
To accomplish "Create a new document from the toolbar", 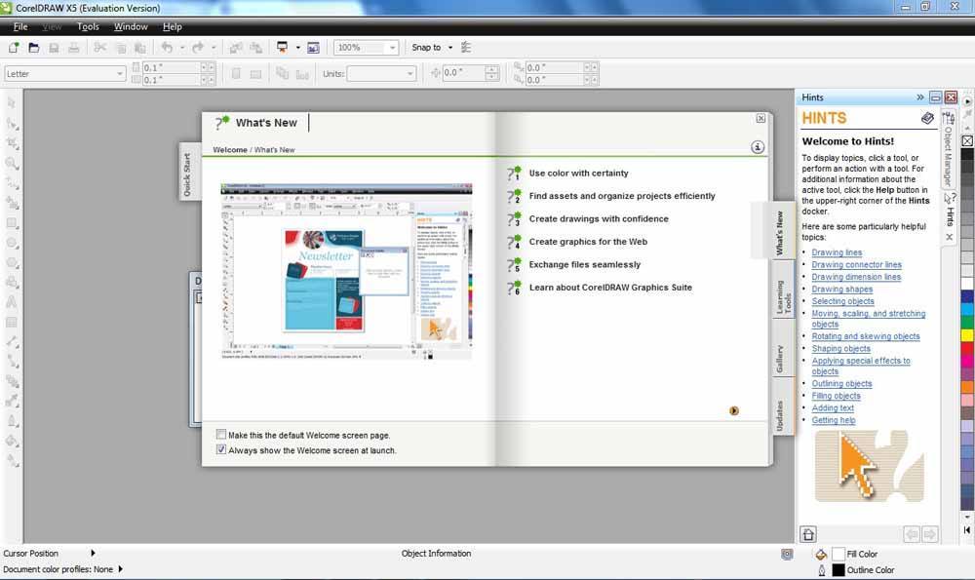I will pos(15,47).
